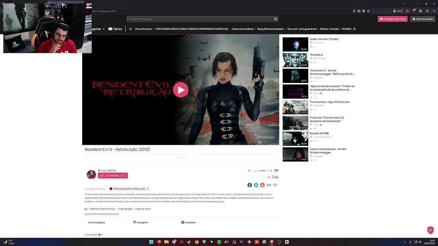Add video to favorites with heart icon

click(249, 171)
